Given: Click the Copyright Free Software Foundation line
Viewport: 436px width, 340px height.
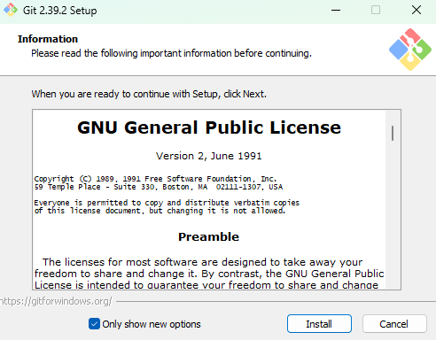Looking at the screenshot, I should coord(155,179).
